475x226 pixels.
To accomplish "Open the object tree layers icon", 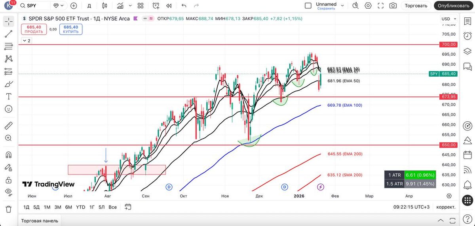I will [468, 51].
